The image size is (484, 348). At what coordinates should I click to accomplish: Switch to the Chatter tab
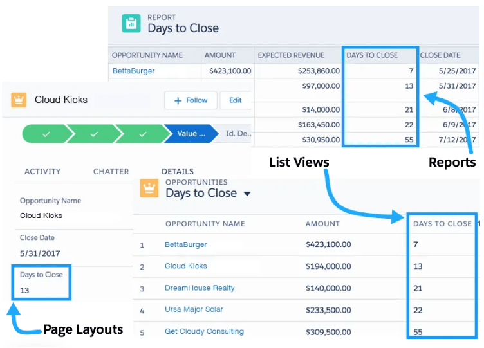[111, 172]
